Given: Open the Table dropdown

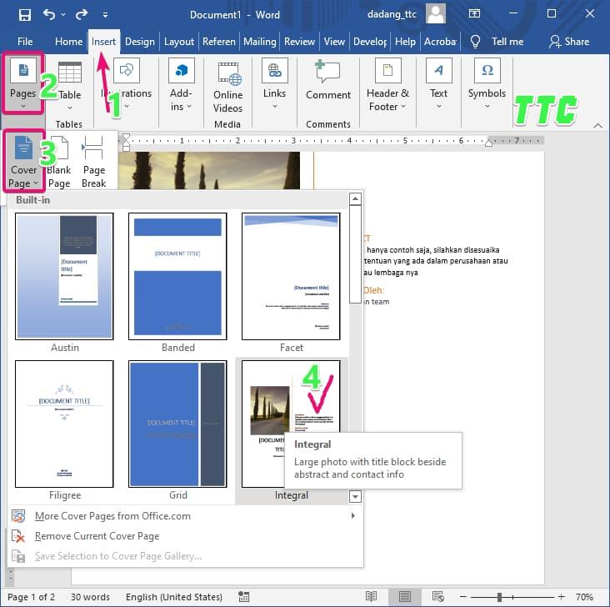Looking at the screenshot, I should [x=70, y=84].
